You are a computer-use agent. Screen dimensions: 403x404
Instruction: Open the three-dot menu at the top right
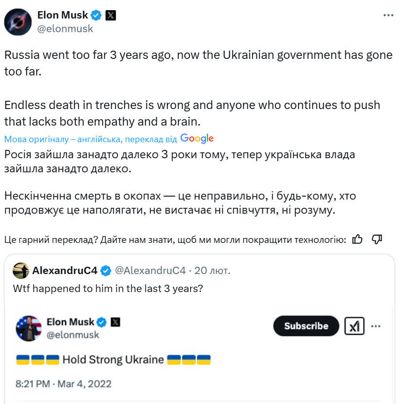(388, 15)
